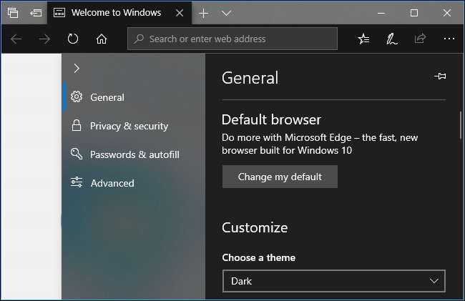465x301 pixels.
Task: Open the Choose a theme dropdown
Action: 333,281
